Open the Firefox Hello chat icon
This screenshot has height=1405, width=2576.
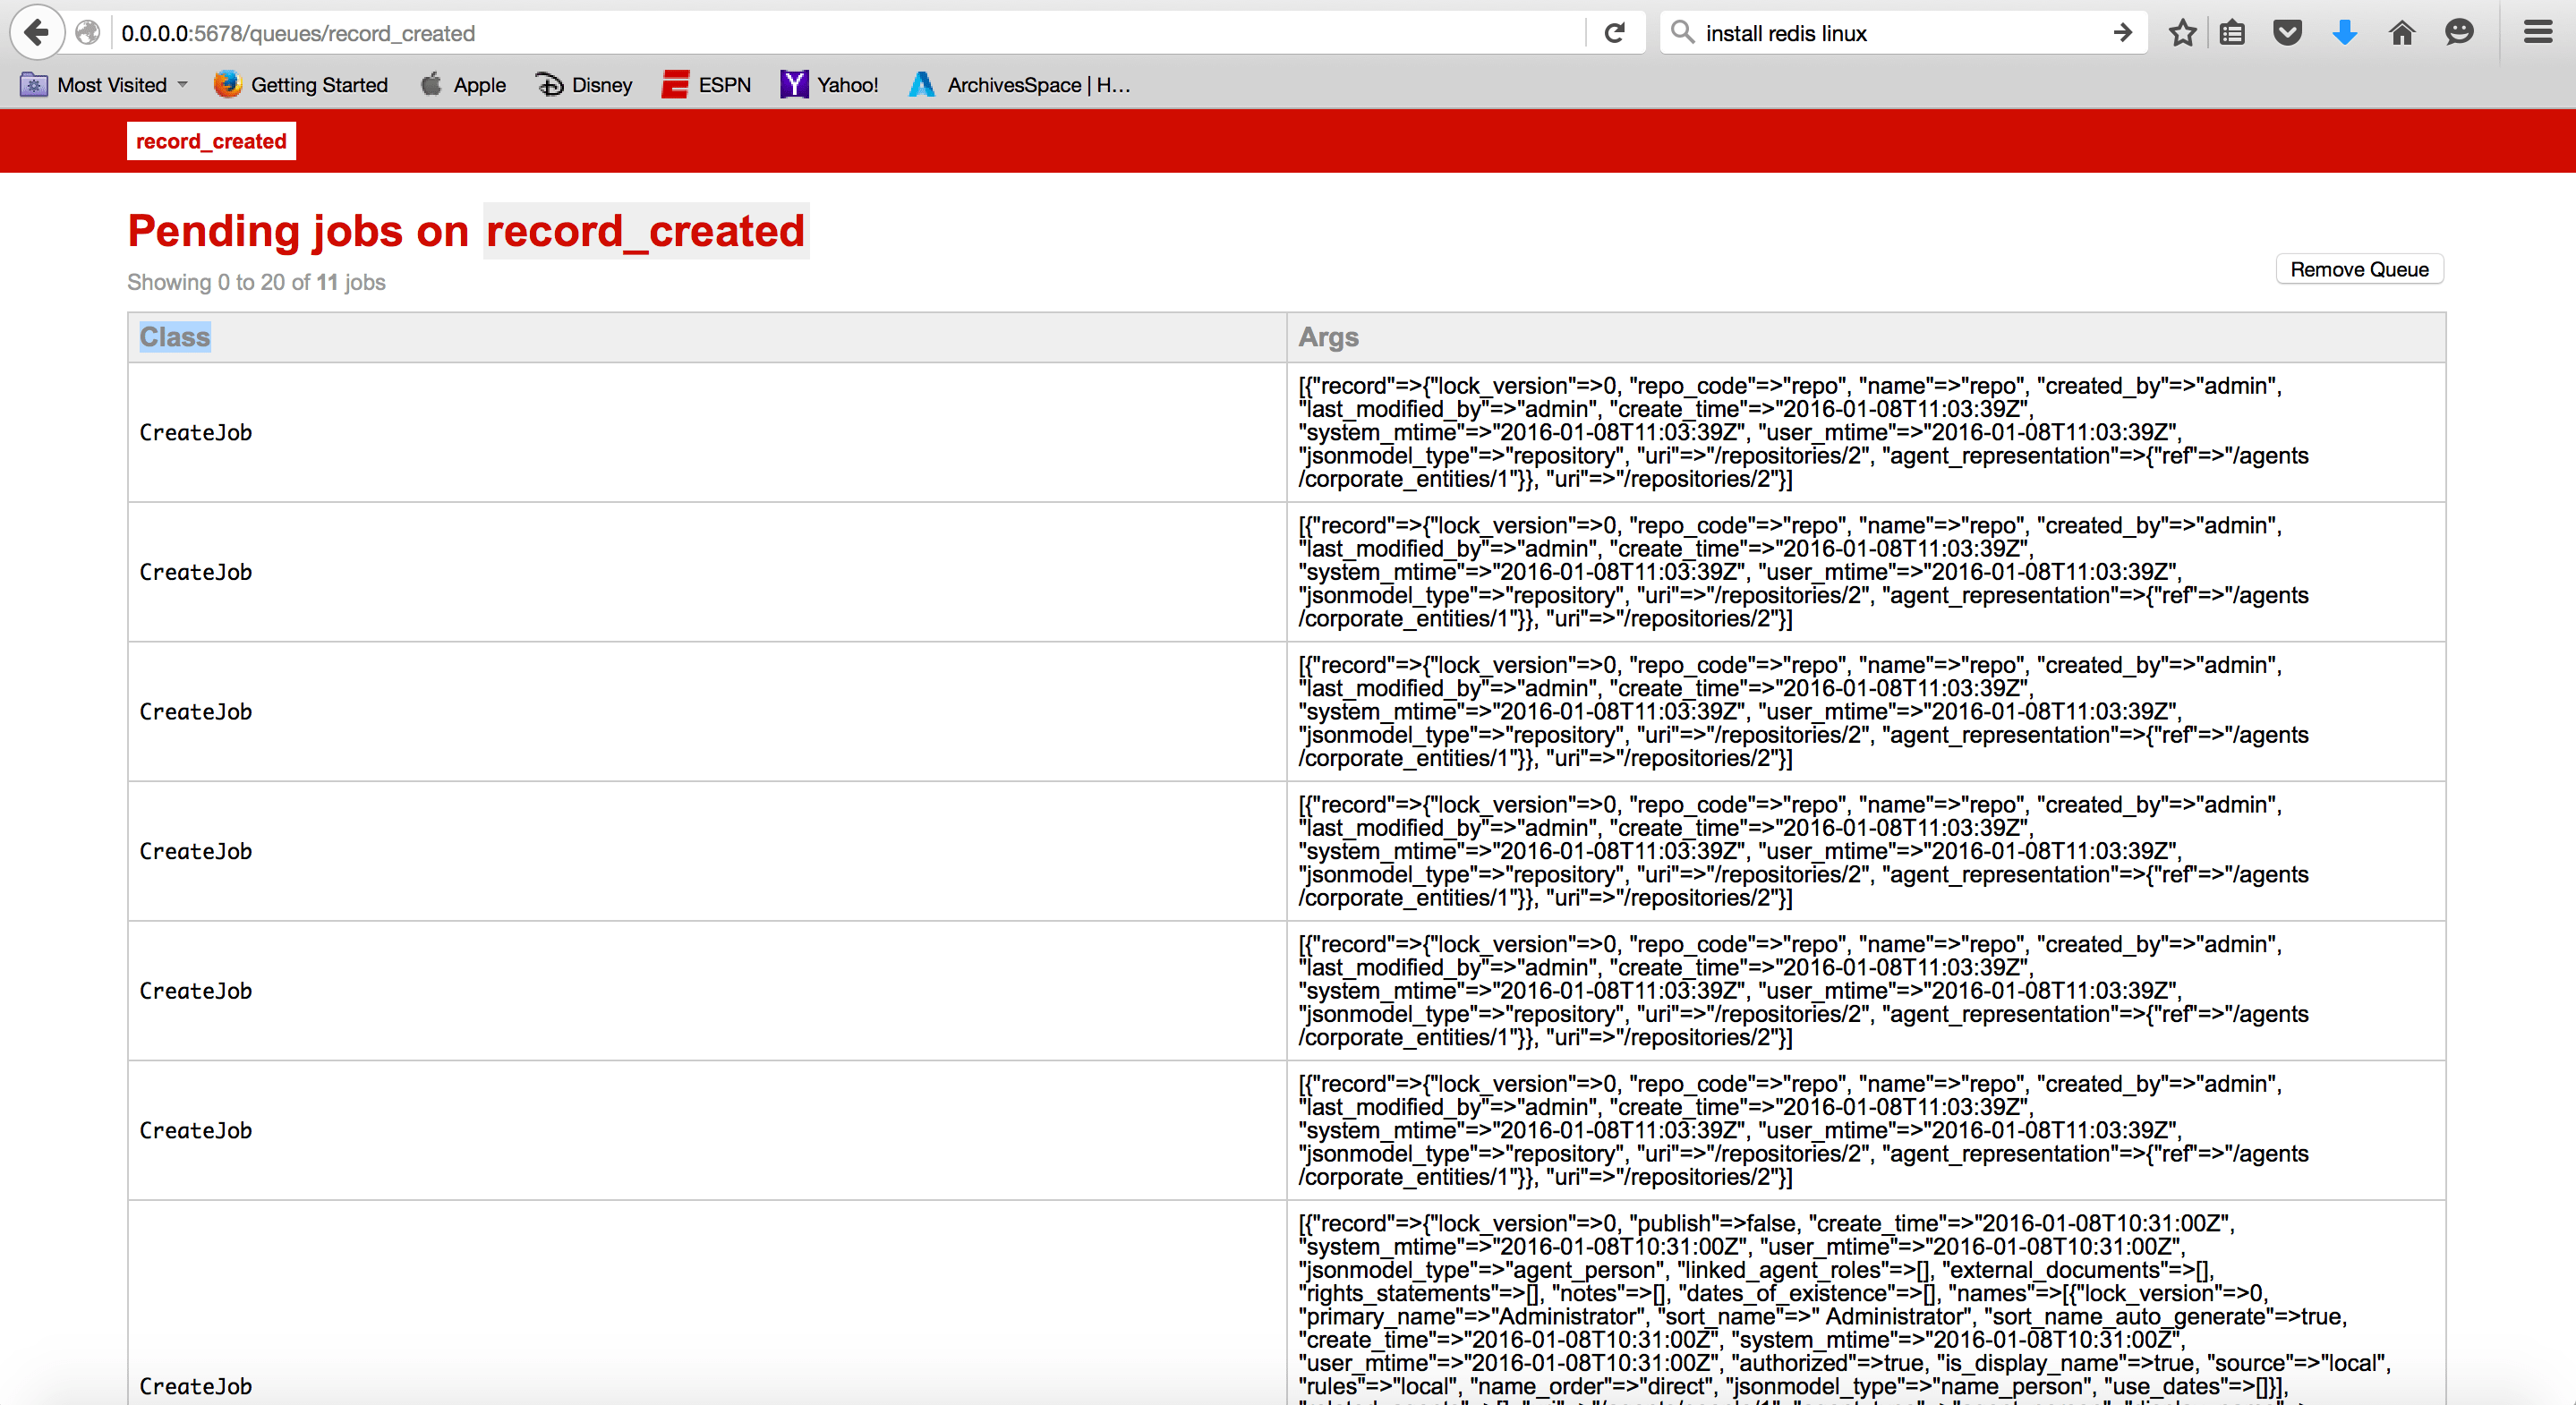pos(2459,32)
